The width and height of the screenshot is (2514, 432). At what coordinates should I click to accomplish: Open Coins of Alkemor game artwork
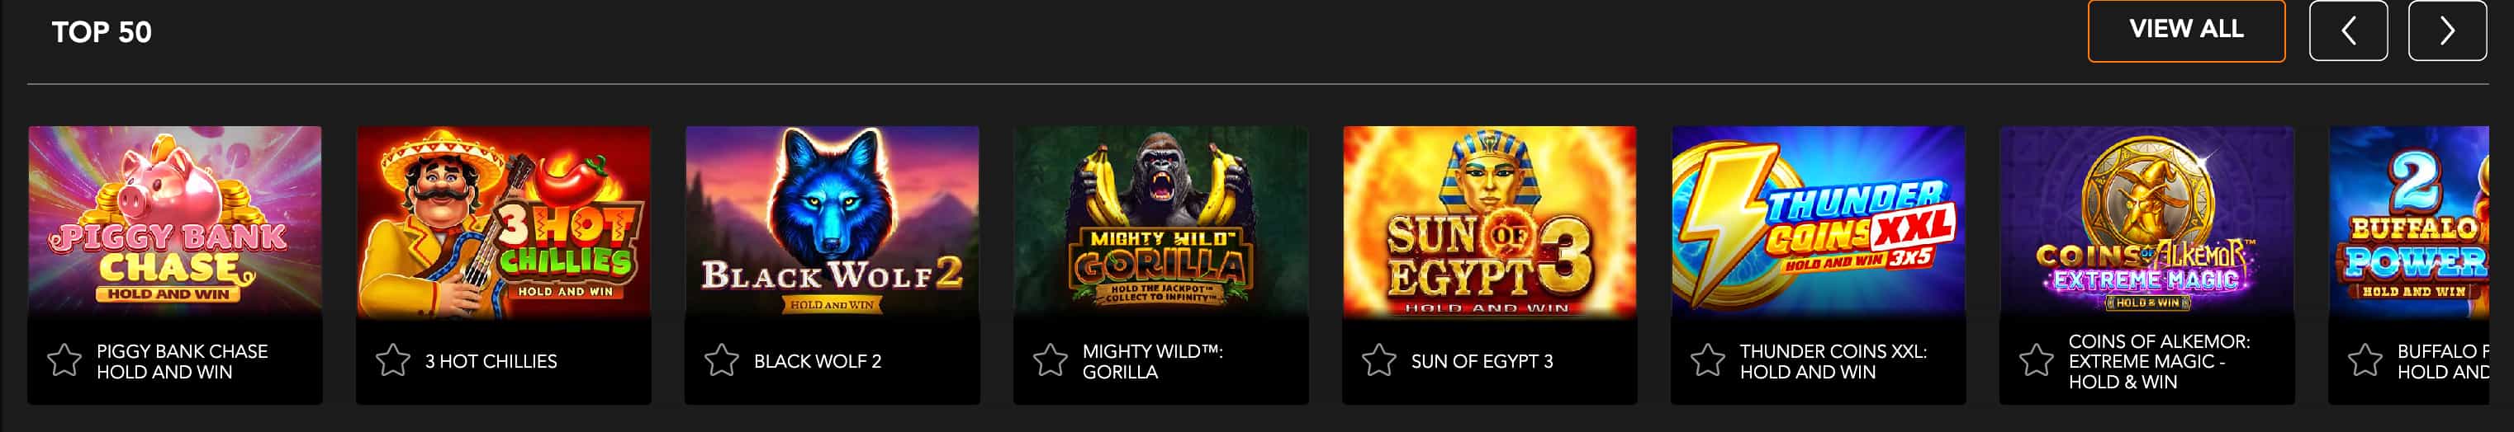[2147, 220]
